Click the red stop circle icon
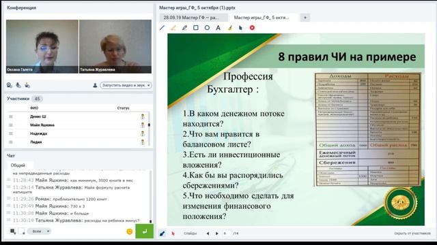This screenshot has height=245, width=437. tap(252, 28)
